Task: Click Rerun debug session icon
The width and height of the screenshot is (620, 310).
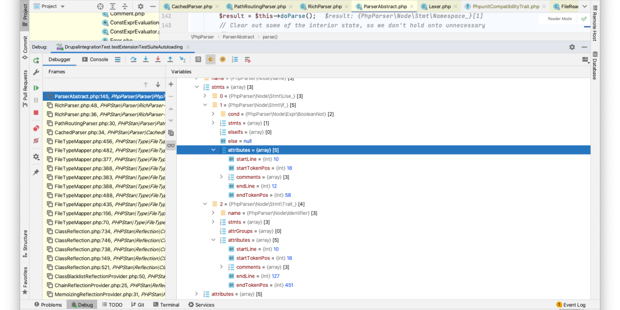Action: [x=36, y=60]
